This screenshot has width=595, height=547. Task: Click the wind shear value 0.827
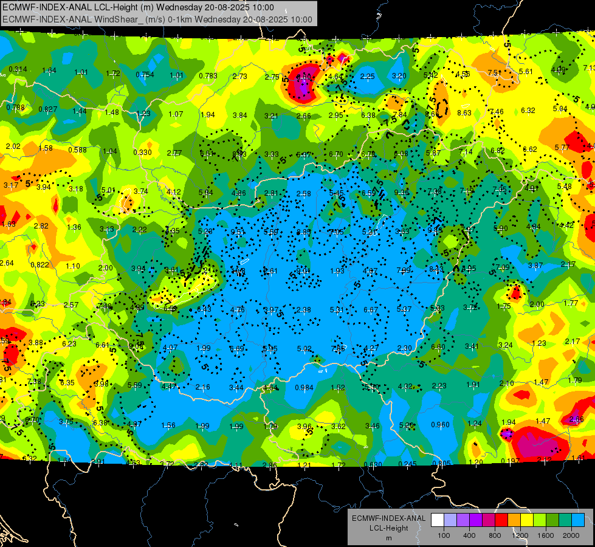[x=48, y=109]
